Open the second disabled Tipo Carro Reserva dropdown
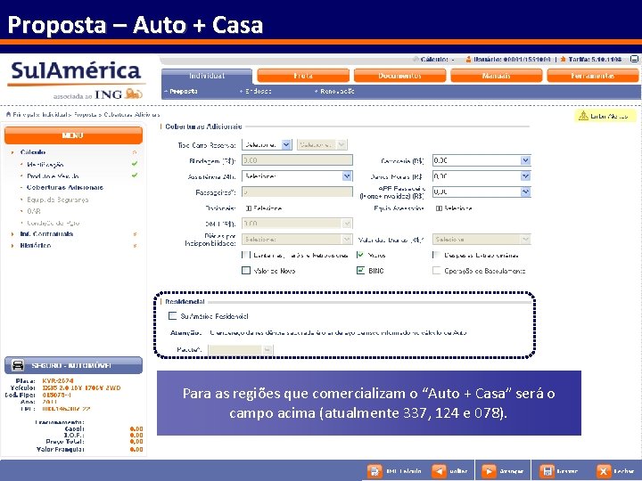 pyautogui.click(x=322, y=145)
